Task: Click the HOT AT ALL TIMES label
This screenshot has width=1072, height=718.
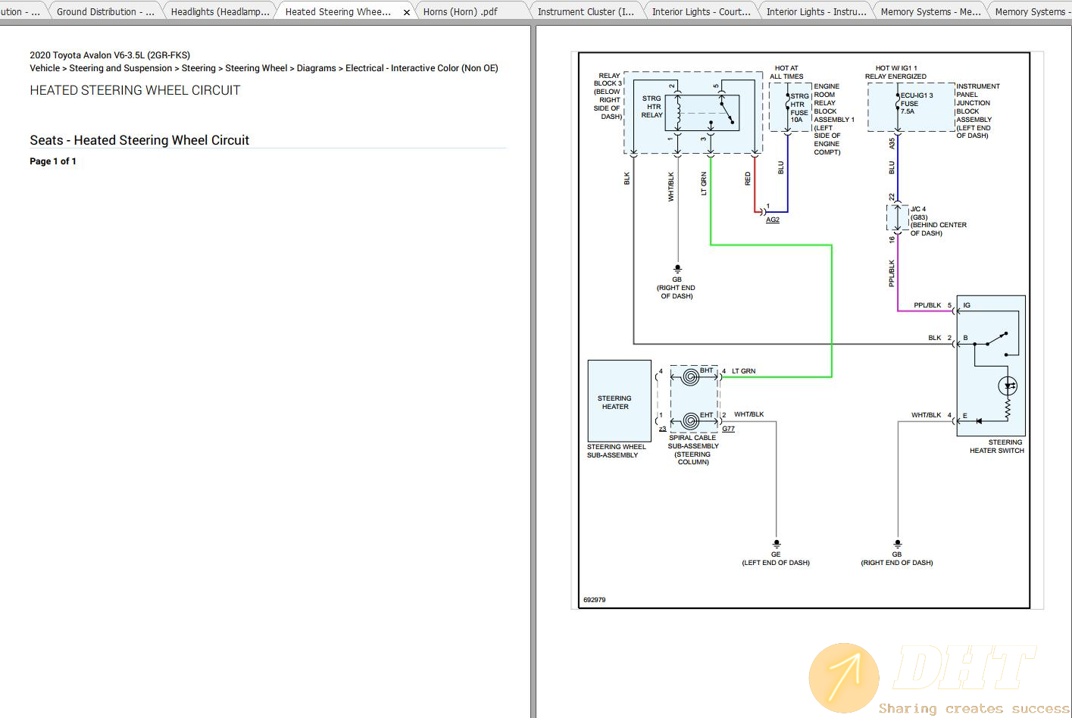Action: [x=786, y=72]
